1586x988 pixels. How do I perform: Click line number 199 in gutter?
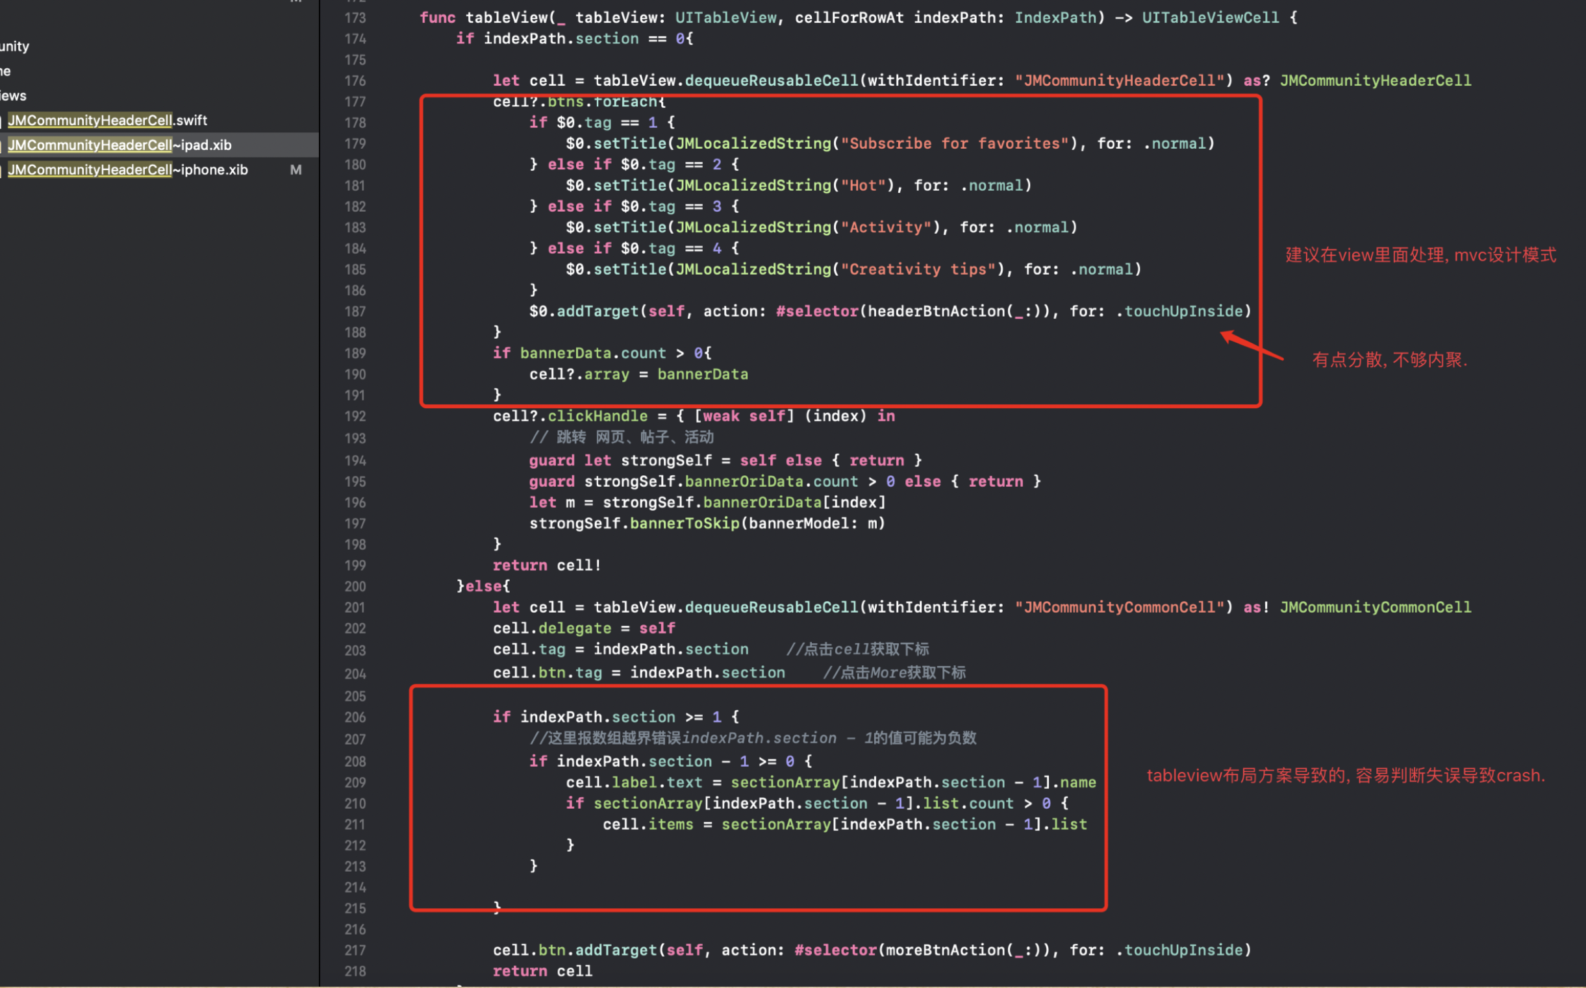click(355, 565)
